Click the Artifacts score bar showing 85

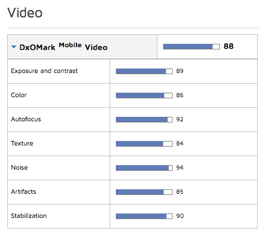(x=144, y=192)
